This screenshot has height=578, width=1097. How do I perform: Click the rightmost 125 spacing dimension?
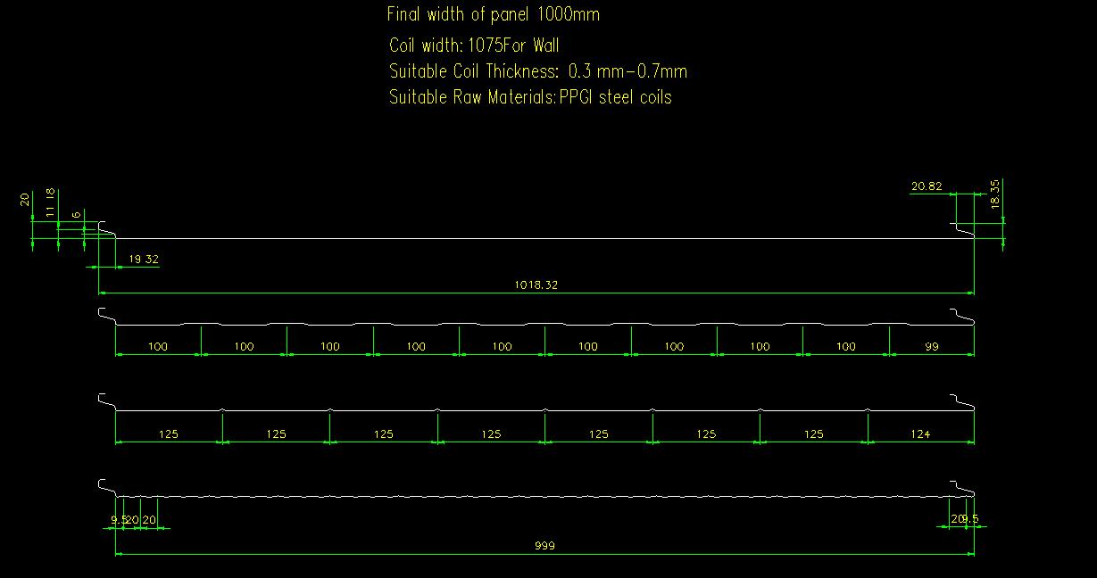[813, 434]
